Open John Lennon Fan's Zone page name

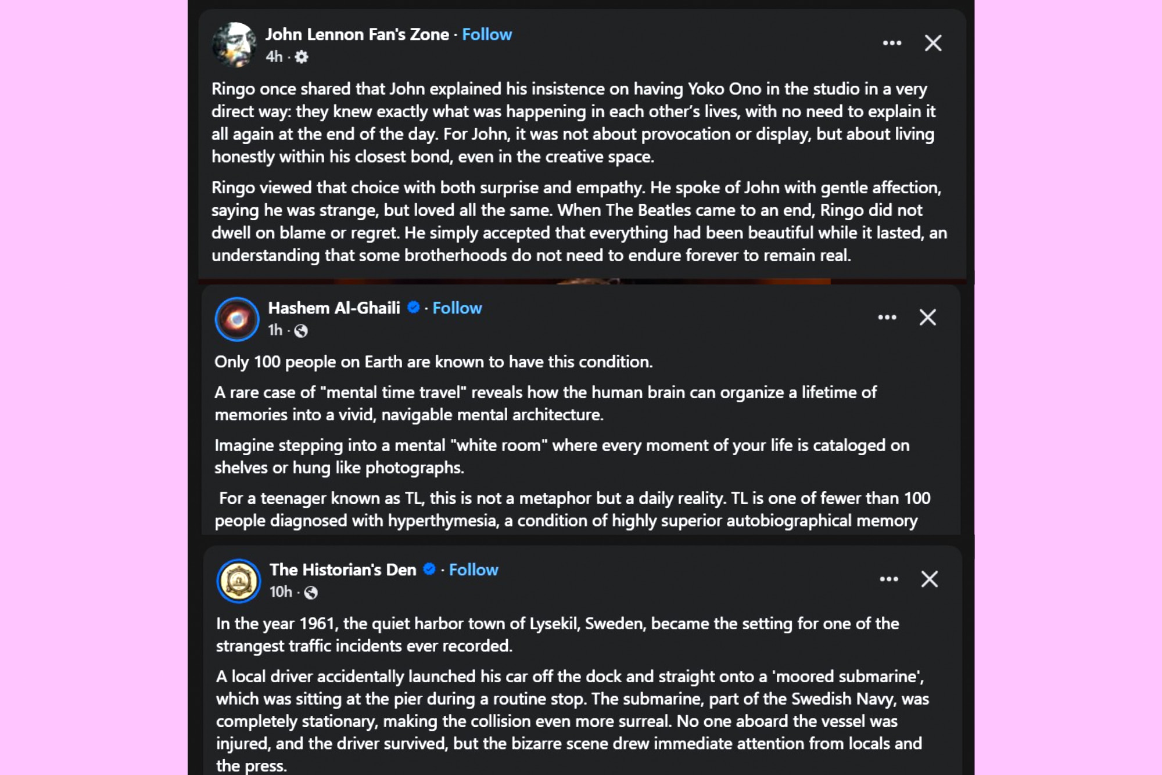pos(357,35)
